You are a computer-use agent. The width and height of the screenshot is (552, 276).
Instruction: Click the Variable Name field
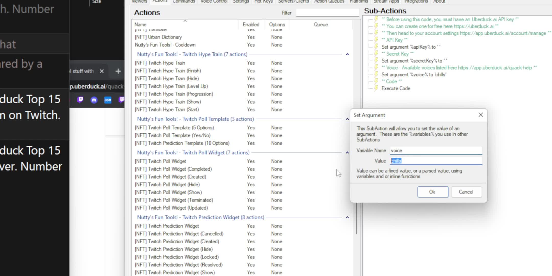pos(436,151)
